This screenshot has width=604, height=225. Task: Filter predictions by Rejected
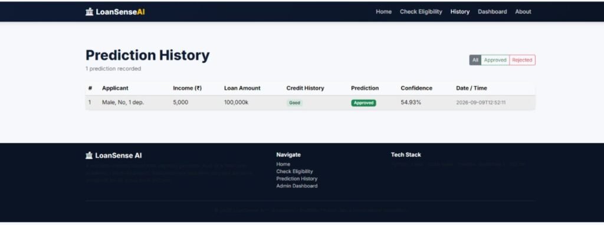(x=523, y=60)
